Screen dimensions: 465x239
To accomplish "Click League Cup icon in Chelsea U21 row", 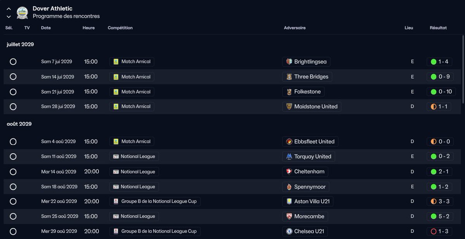I will coord(116,231).
